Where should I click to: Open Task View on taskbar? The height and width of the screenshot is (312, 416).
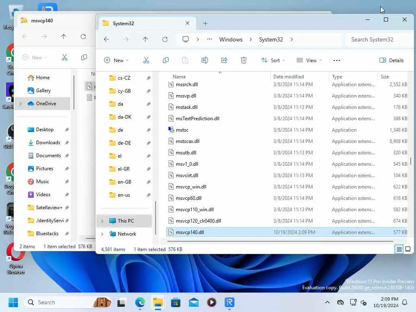pyautogui.click(x=121, y=302)
